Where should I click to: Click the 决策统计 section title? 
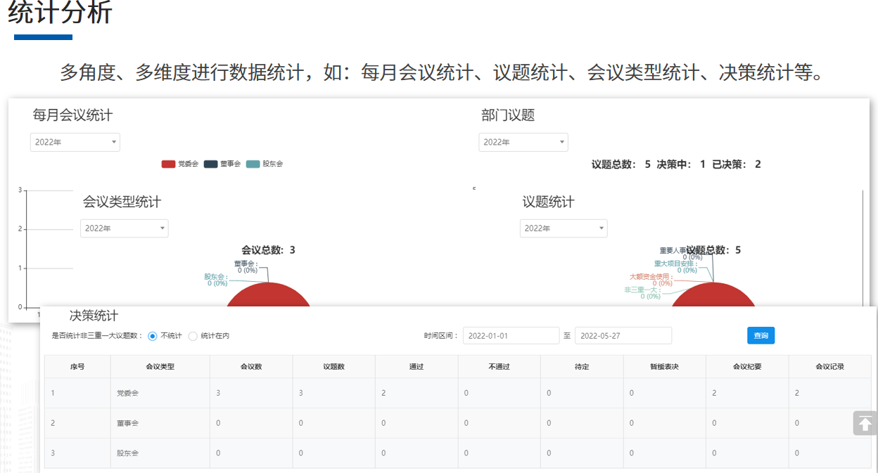tap(94, 316)
